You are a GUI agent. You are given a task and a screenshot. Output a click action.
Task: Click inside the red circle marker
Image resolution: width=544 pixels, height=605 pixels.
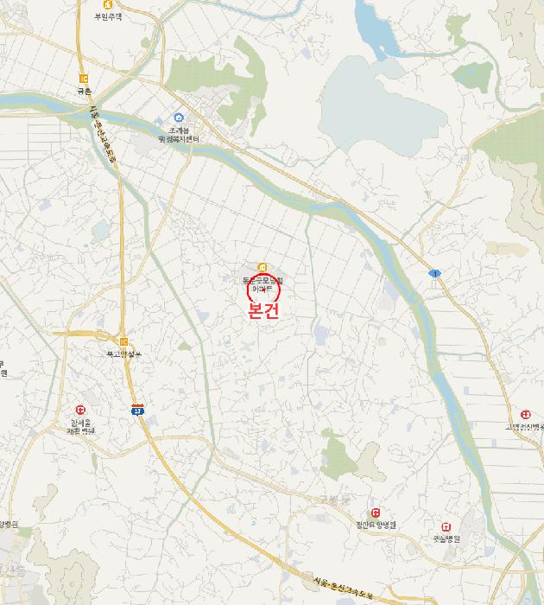(x=263, y=290)
